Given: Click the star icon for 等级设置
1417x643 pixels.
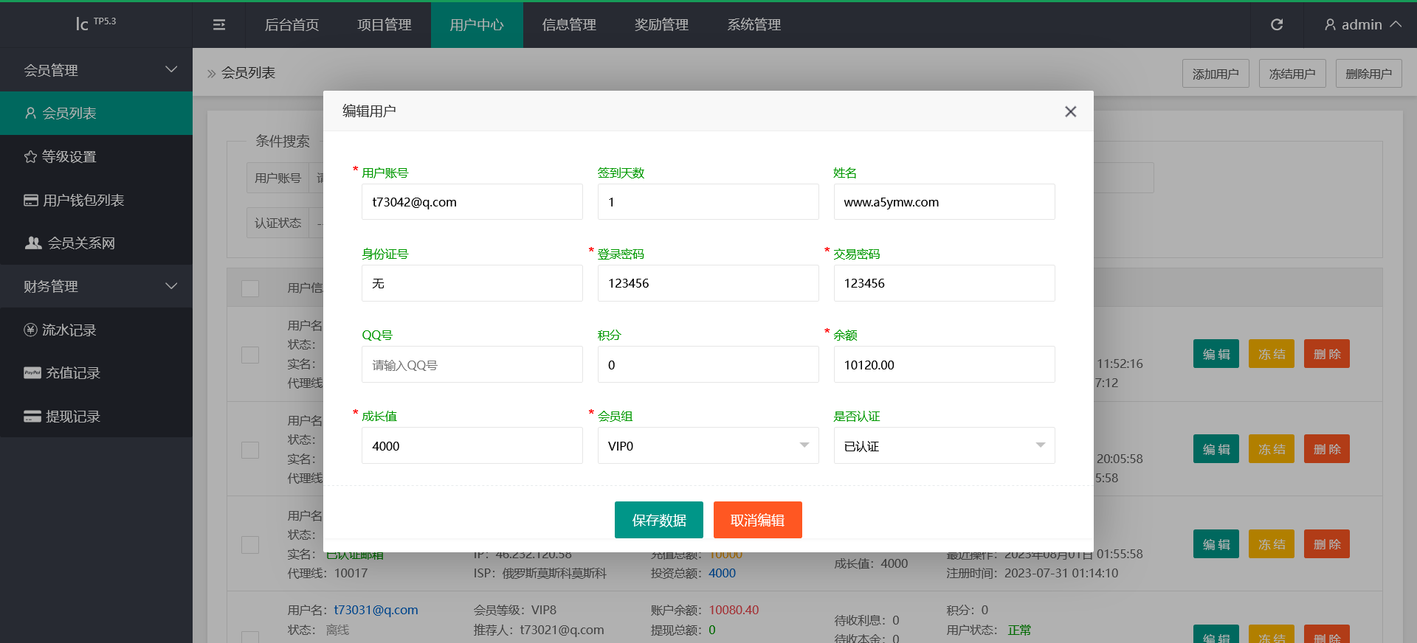Looking at the screenshot, I should [30, 156].
